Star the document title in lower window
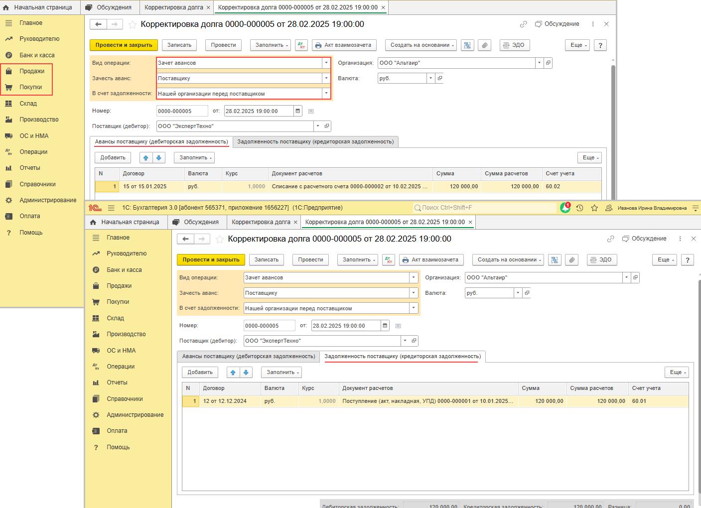This screenshot has height=508, width=701. 220,239
